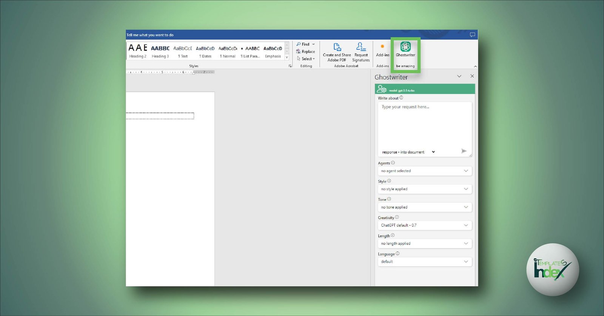Click the request box resize handle corner
This screenshot has height=316, width=604.
[x=470, y=155]
